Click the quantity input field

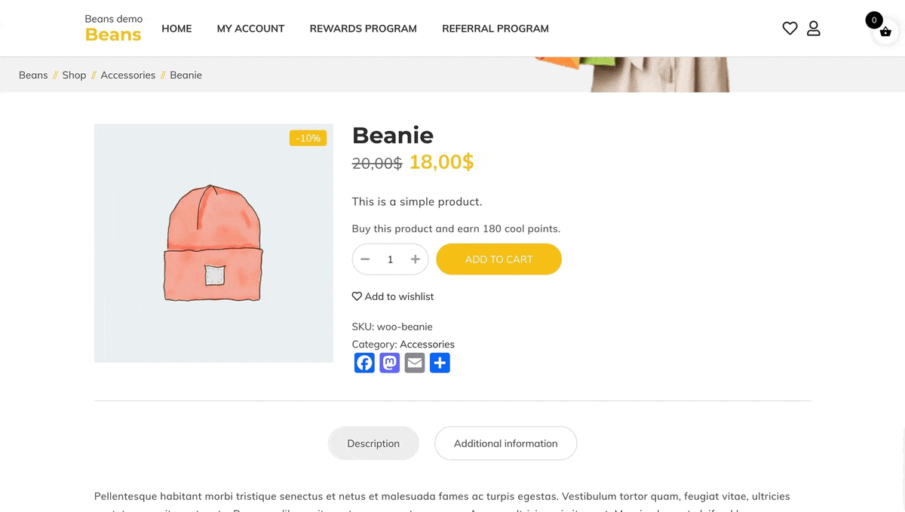[x=390, y=259]
